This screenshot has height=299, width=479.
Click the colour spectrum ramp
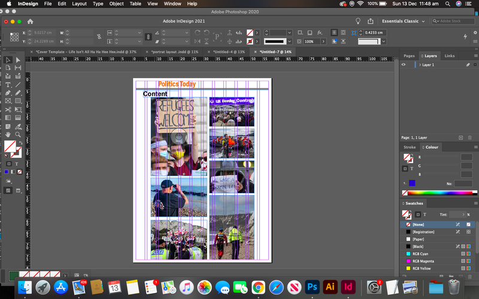439,193
